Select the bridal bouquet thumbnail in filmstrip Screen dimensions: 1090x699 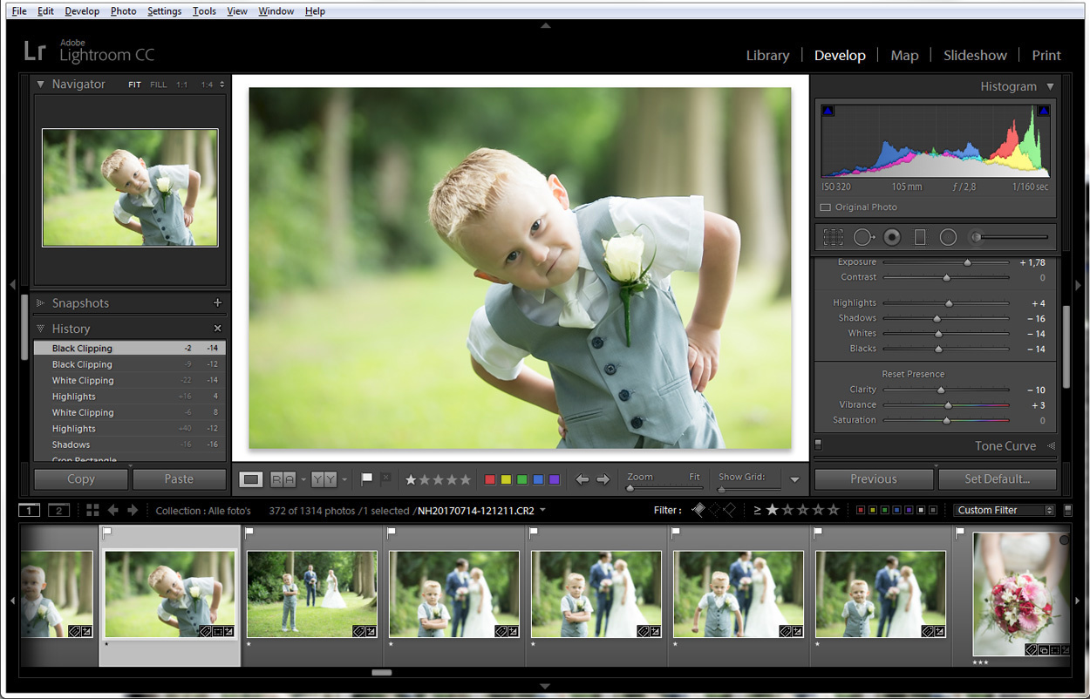(x=1018, y=593)
